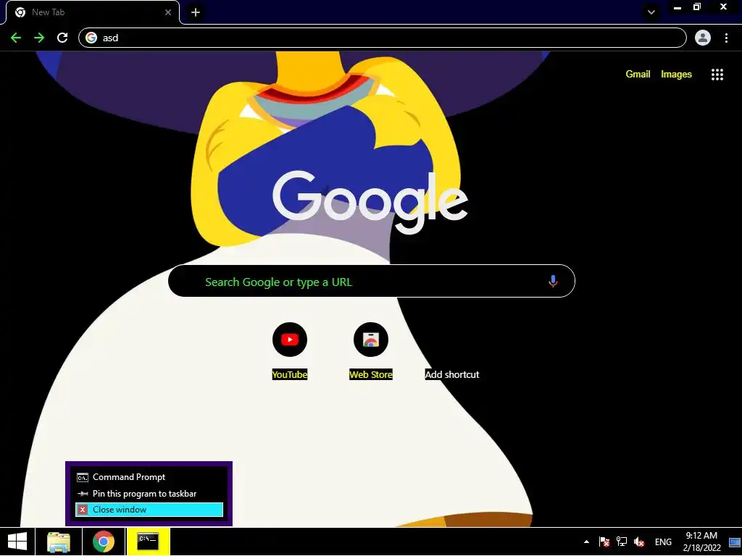Restore down the Chrome window

tap(697, 7)
